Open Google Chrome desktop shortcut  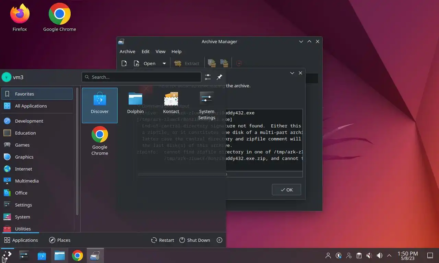tap(60, 18)
